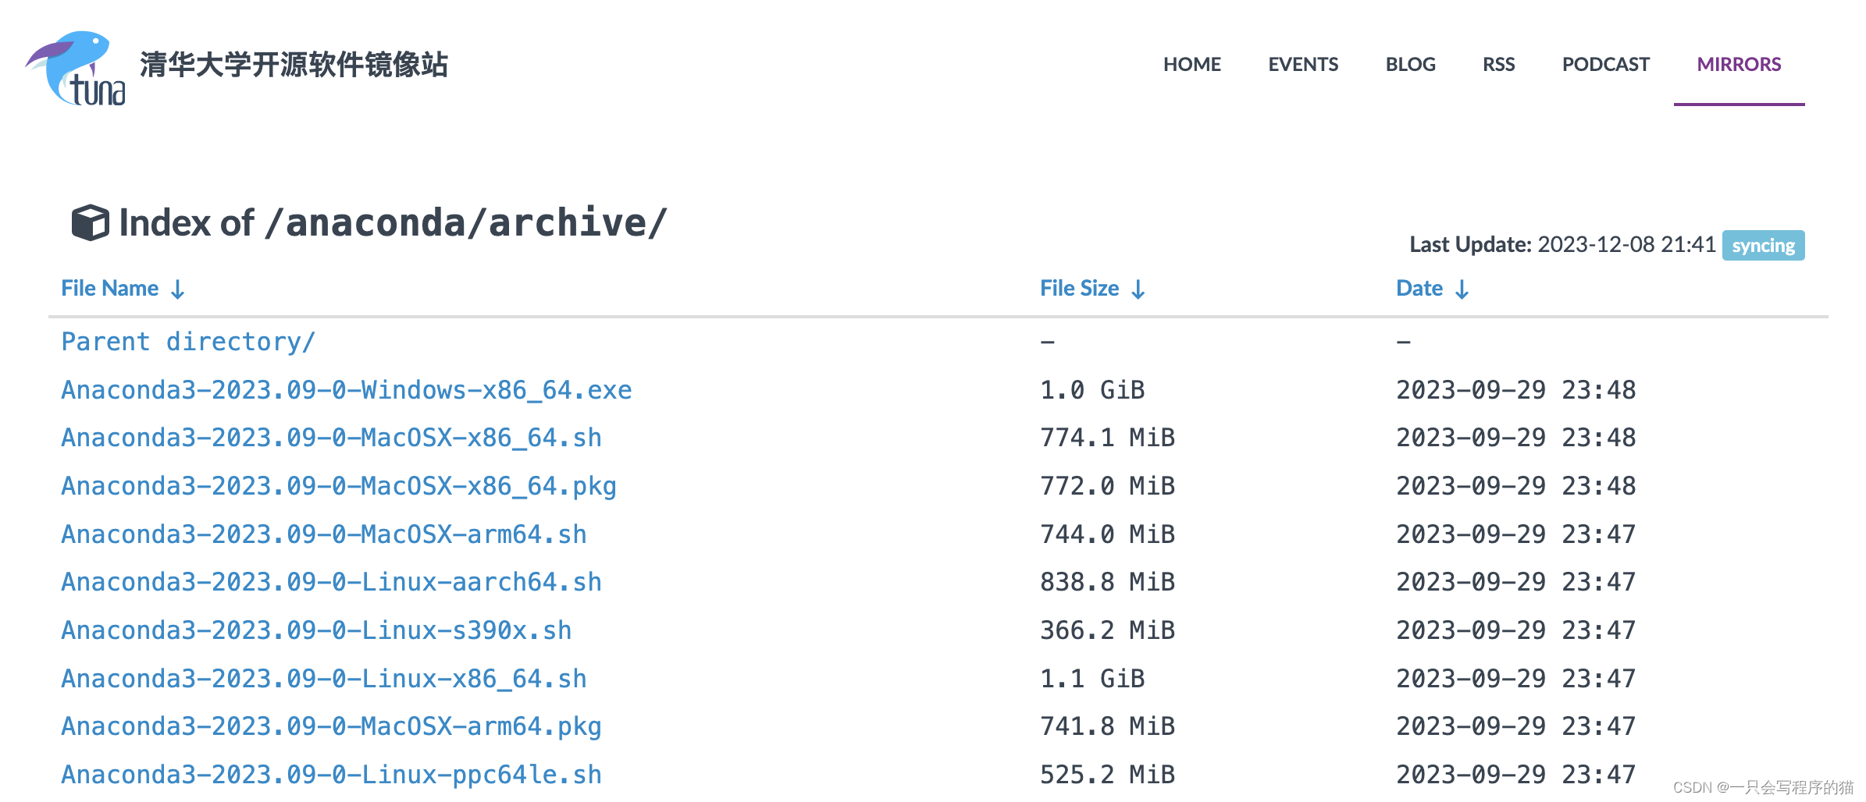1866x802 pixels.
Task: Click the 525.2 MiB file size
Action: point(1107,775)
